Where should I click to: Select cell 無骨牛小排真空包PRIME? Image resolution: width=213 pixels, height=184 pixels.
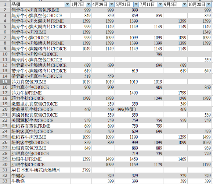(40, 10)
